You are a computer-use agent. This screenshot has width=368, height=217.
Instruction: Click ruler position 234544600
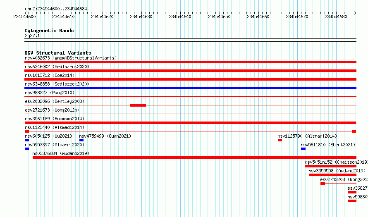point(25,17)
